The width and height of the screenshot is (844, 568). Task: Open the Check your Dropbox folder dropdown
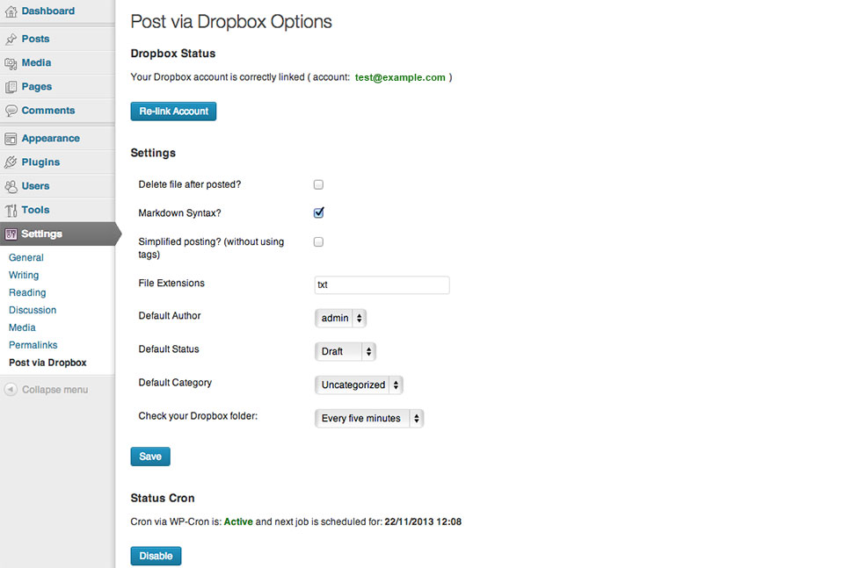coord(369,418)
